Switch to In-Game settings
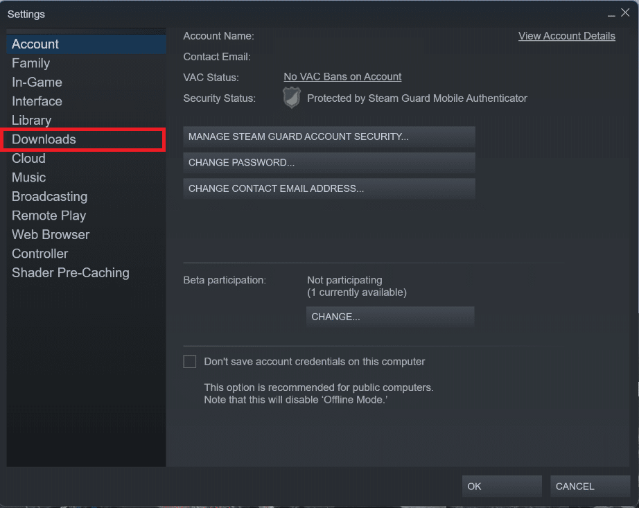 pos(86,82)
